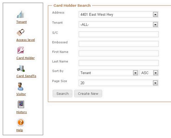Screen dimensions: 171x138
Task: Select the Last Name text field
Action: click(x=118, y=63)
